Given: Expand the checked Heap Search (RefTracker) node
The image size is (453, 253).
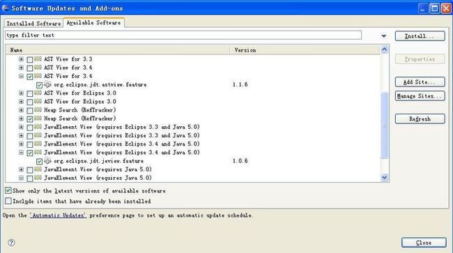Looking at the screenshot, I should (21, 118).
